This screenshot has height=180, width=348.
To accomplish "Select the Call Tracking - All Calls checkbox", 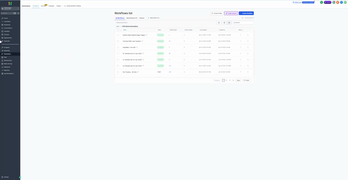I will (x=118, y=72).
